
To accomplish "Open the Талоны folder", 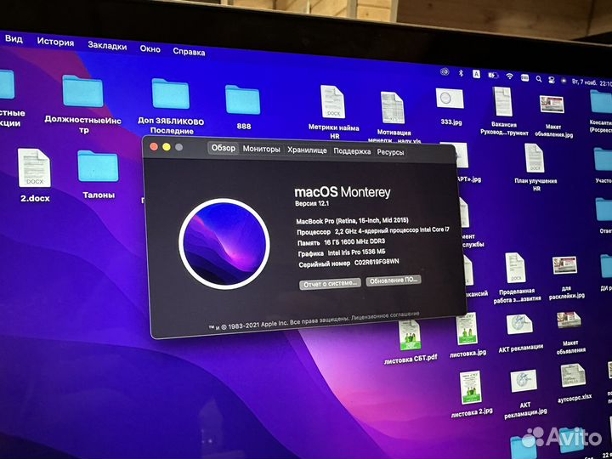I will click(x=98, y=167).
